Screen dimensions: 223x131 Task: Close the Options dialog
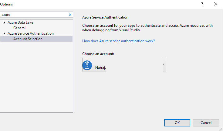point(216,4)
